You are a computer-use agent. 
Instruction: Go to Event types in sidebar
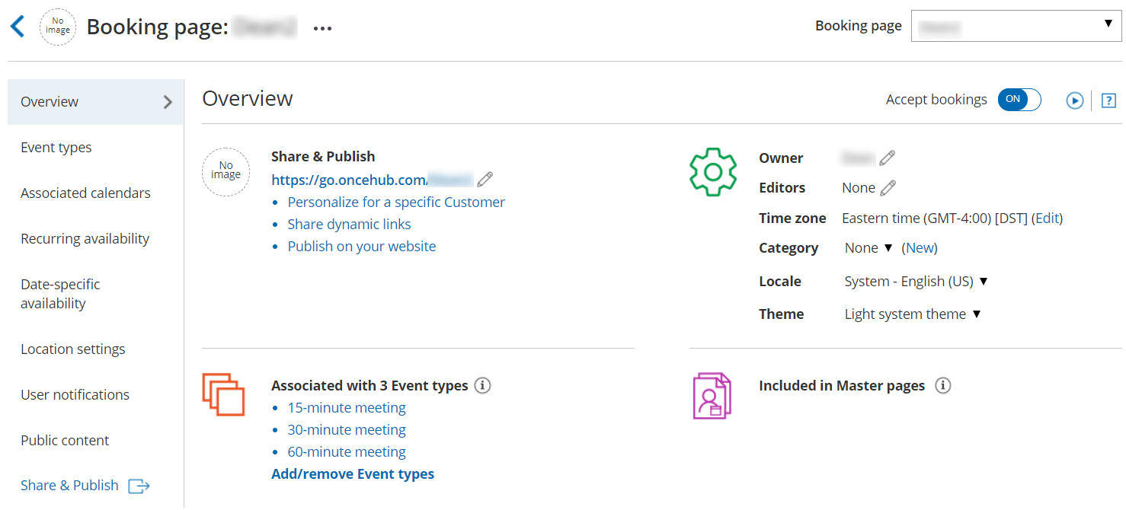(56, 148)
